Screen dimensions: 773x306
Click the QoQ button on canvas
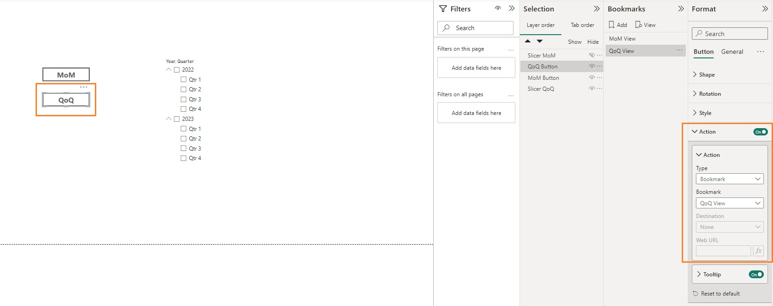(66, 100)
